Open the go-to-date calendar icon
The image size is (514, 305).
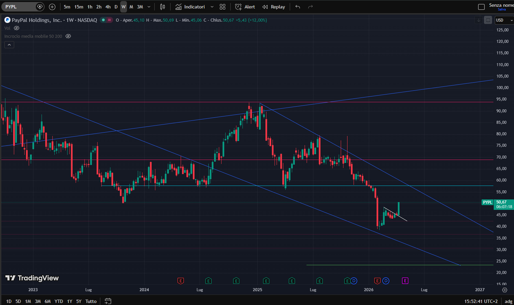click(x=108, y=301)
